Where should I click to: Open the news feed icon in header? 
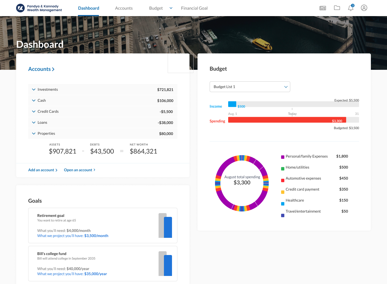tap(323, 8)
